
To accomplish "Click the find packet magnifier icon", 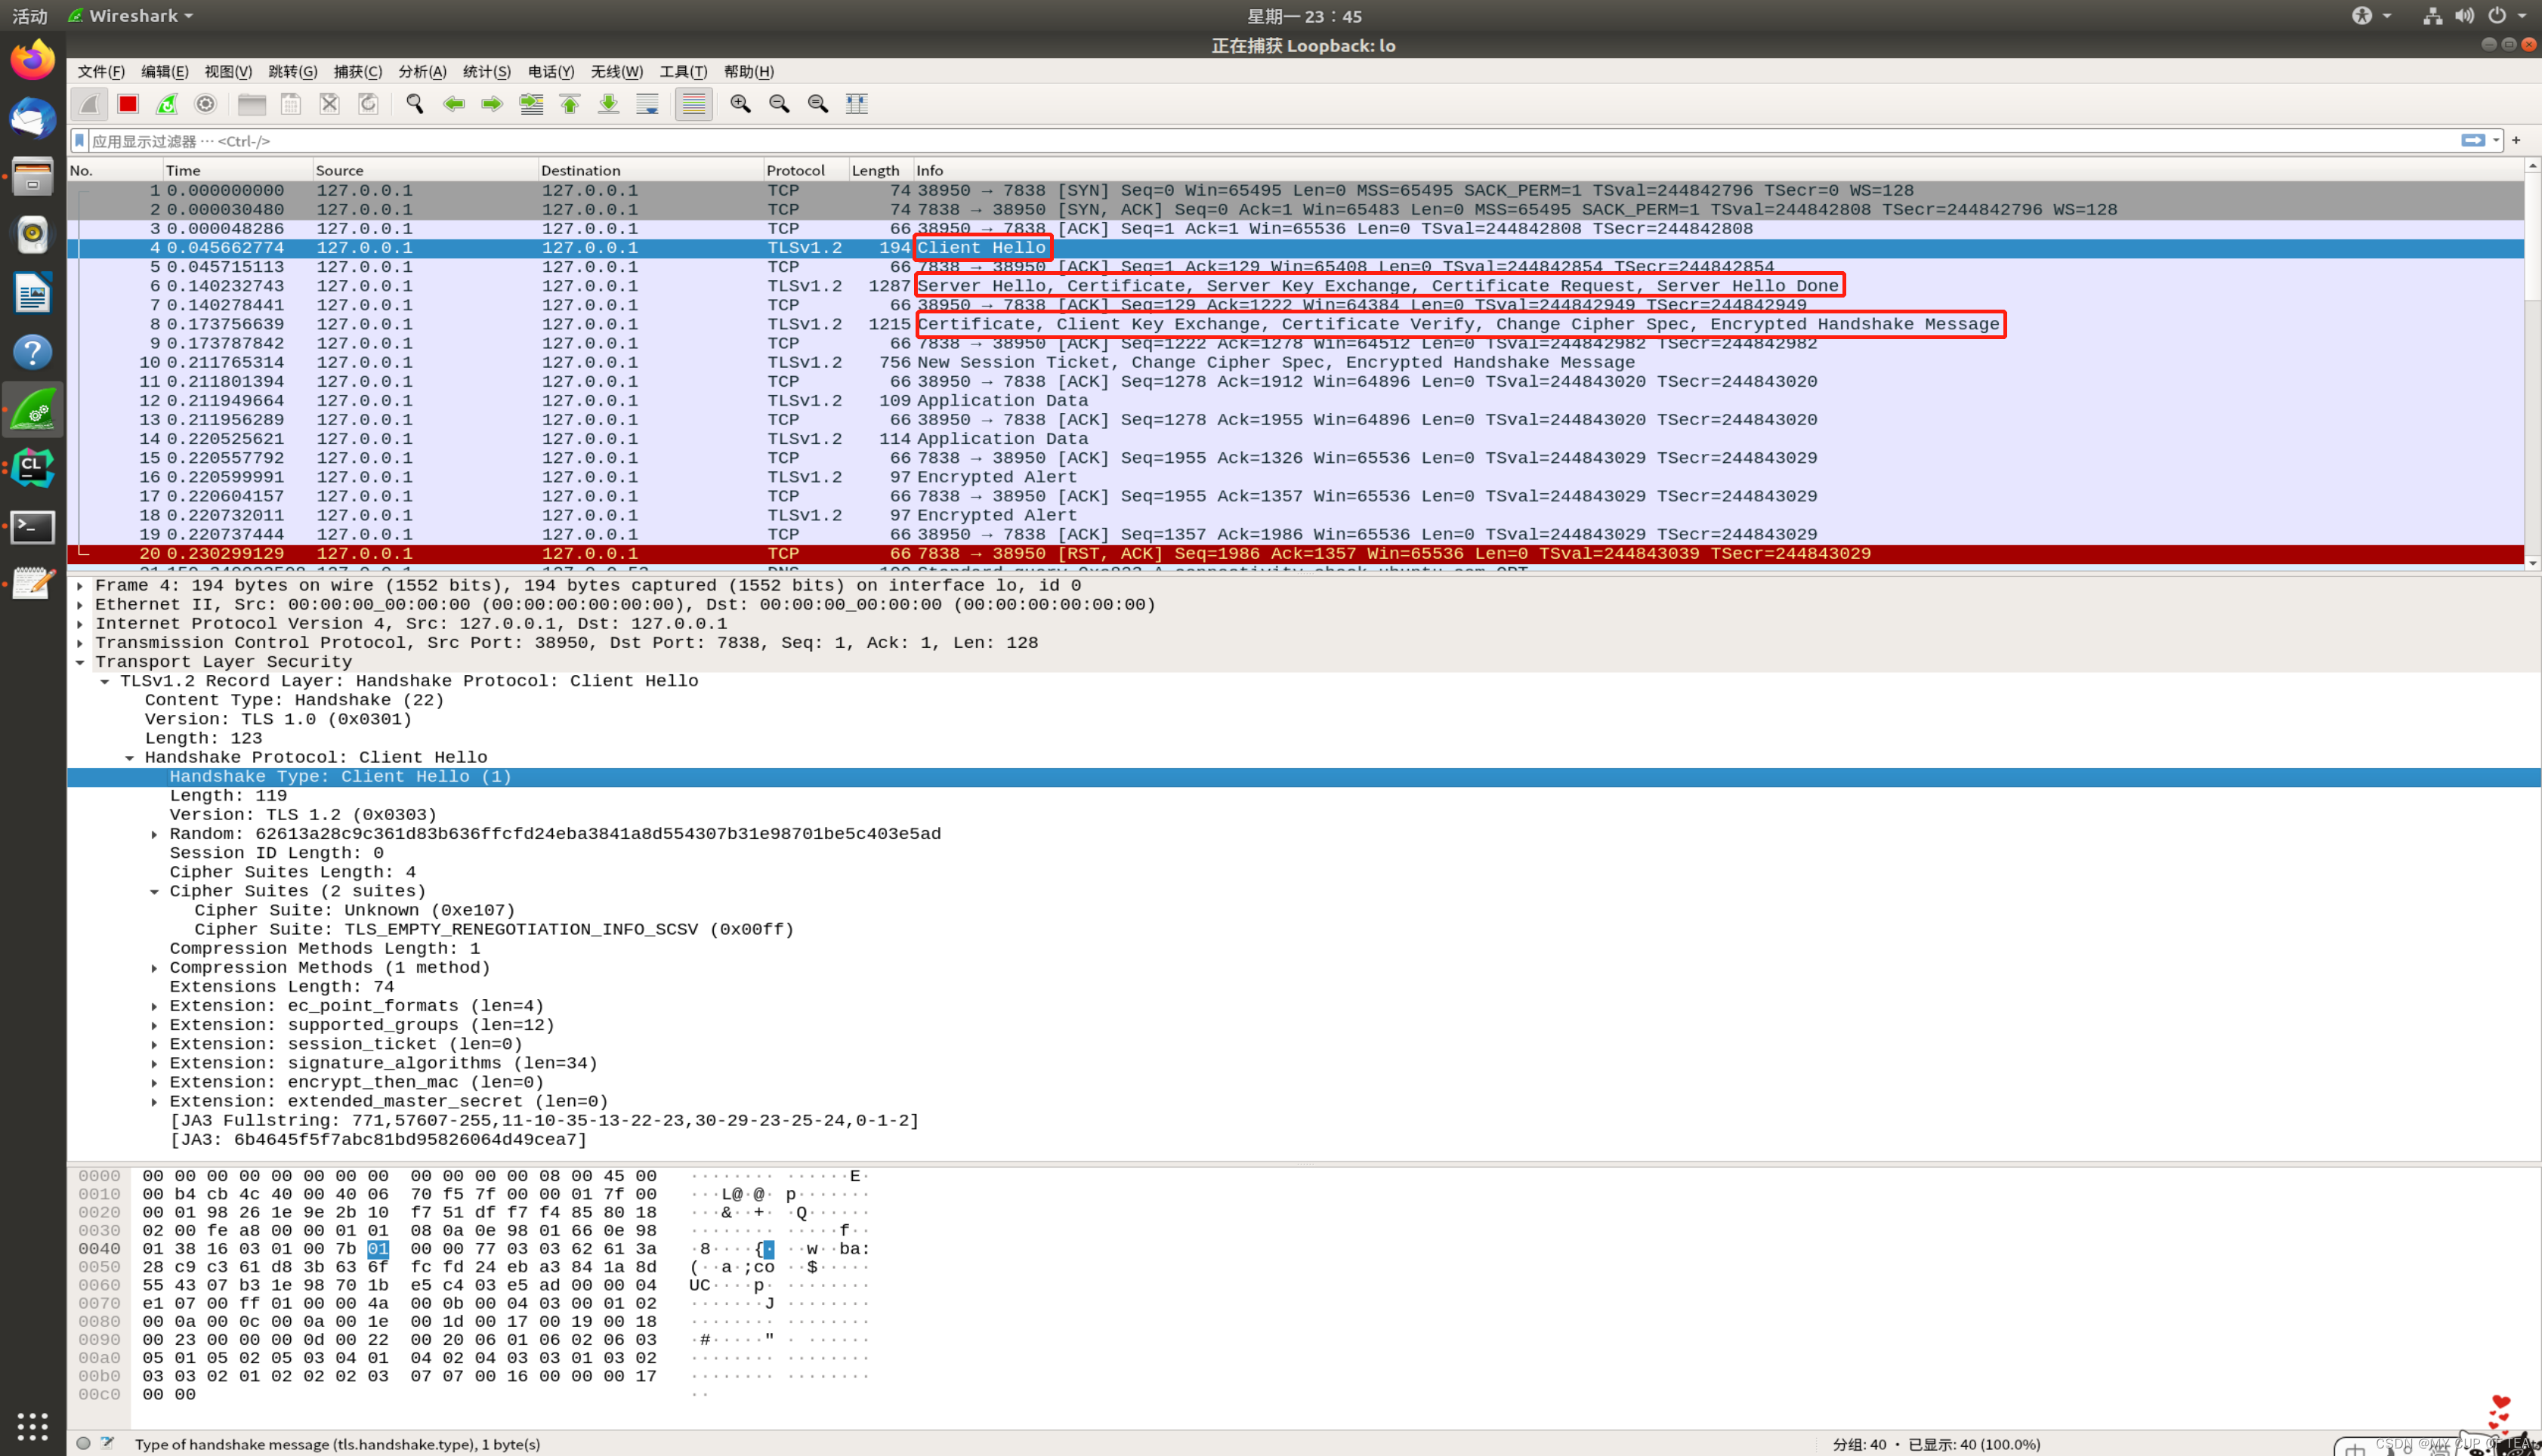I will coord(414,104).
